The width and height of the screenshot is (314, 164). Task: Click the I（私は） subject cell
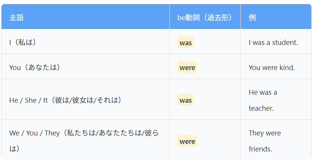[x=23, y=42]
